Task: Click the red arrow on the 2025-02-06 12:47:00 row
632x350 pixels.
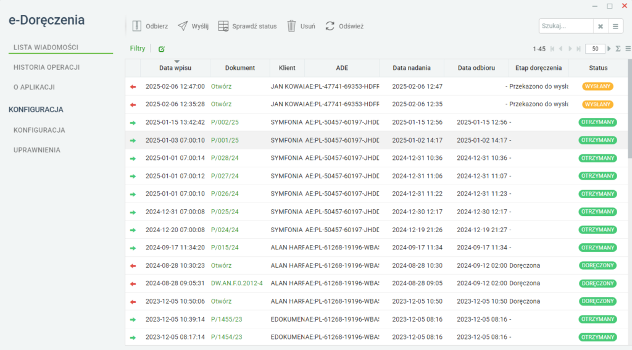Action: (133, 86)
